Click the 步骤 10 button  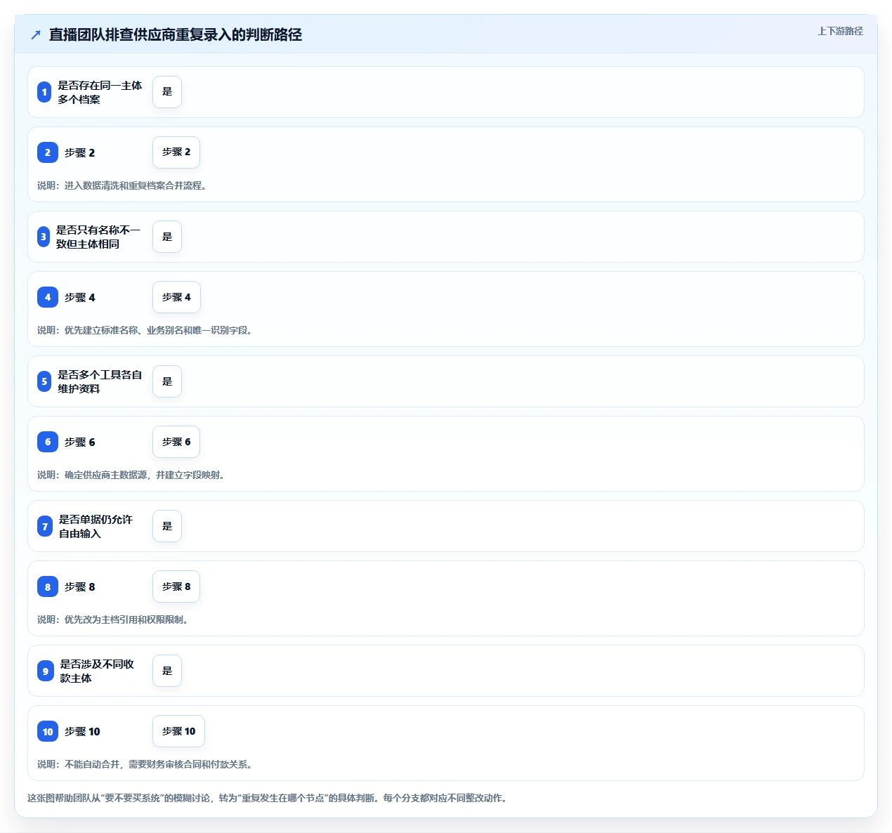178,731
